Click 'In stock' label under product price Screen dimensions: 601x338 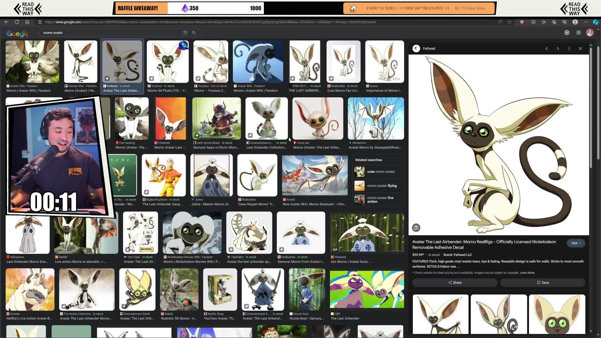pos(434,255)
